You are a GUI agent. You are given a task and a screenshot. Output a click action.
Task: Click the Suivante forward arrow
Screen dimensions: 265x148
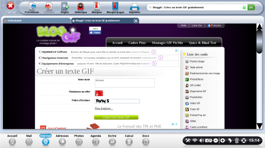pos(49,8)
